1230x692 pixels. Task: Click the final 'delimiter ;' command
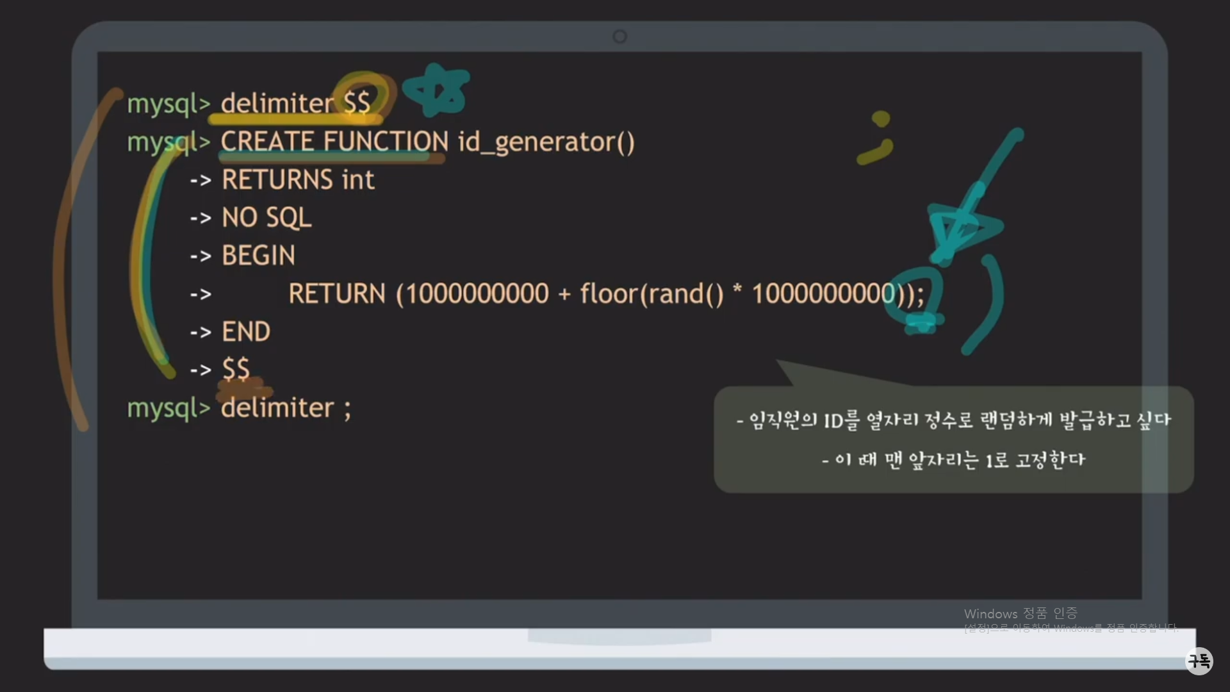coord(286,408)
